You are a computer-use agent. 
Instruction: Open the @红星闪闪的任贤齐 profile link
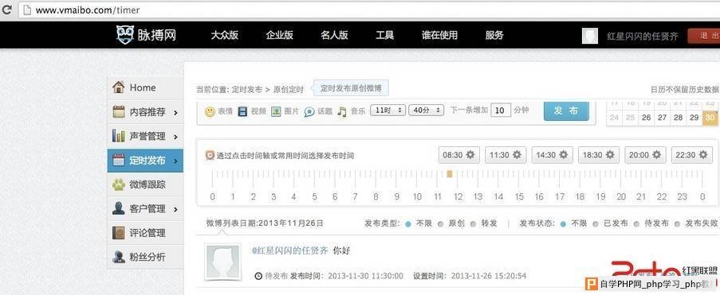290,250
